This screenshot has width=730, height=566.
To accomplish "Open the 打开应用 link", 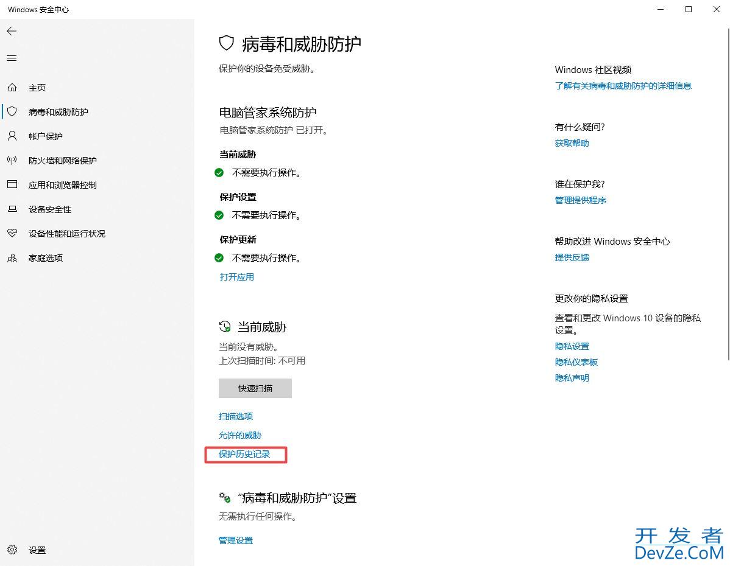I will (236, 277).
